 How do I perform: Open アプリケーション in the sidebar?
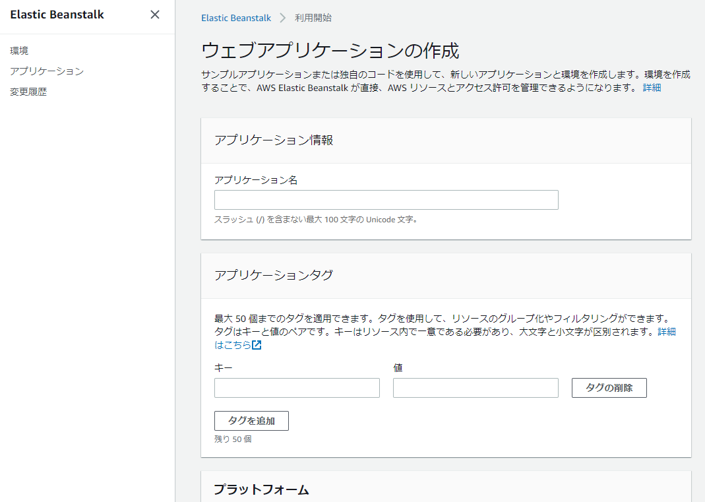pyautogui.click(x=47, y=71)
